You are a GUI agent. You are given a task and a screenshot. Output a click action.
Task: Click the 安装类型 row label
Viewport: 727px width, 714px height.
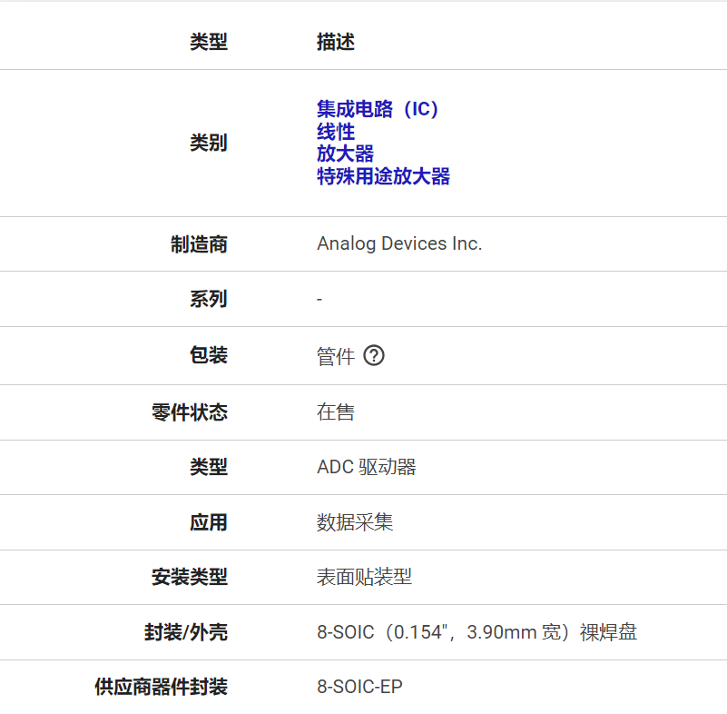point(189,577)
